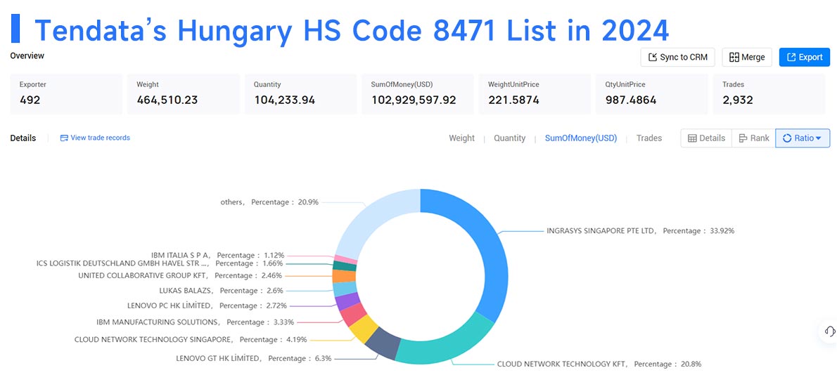The width and height of the screenshot is (837, 375).
Task: Click the IBM MANUFACTURING SOLUTIONS 3.33% label
Action: click(195, 322)
